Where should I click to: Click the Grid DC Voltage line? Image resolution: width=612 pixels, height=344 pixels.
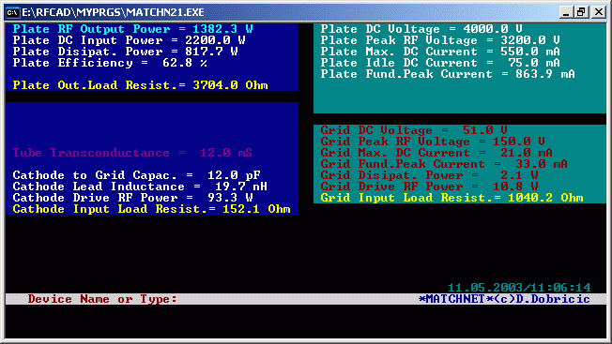click(414, 130)
